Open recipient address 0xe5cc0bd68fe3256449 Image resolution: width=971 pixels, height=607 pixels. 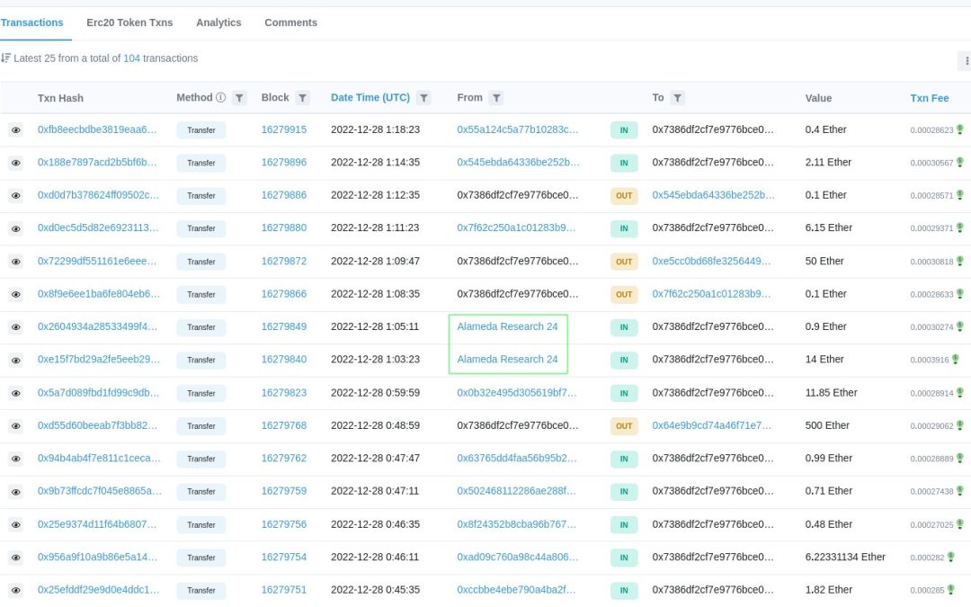tap(711, 261)
